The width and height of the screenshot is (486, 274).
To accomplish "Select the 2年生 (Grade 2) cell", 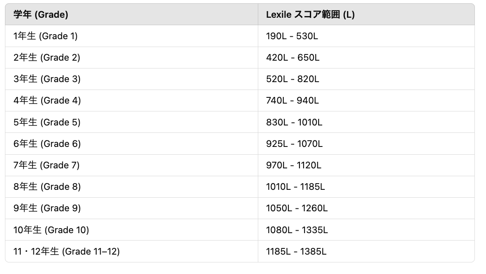I will point(47,58).
